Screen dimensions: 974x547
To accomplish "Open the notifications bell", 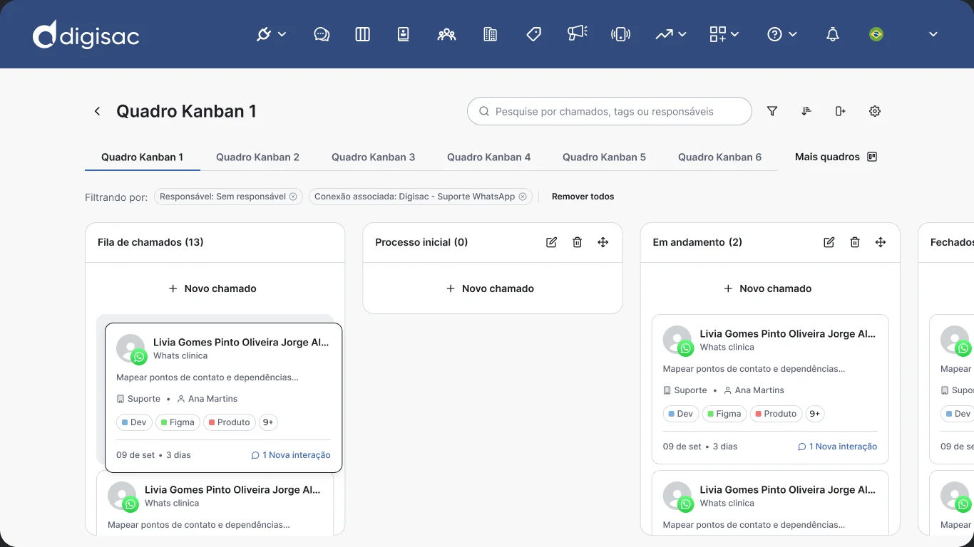I will (833, 34).
